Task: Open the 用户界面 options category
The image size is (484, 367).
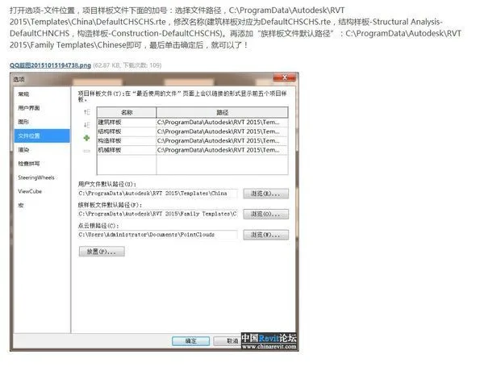Action: point(29,108)
